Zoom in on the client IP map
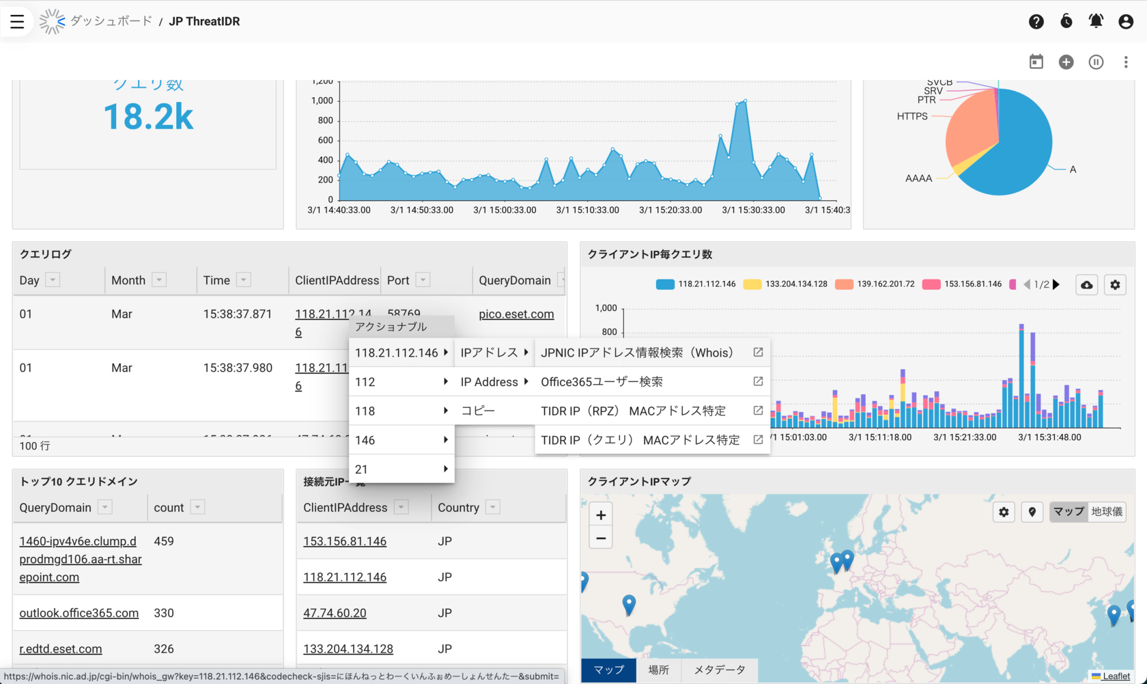 coord(601,515)
